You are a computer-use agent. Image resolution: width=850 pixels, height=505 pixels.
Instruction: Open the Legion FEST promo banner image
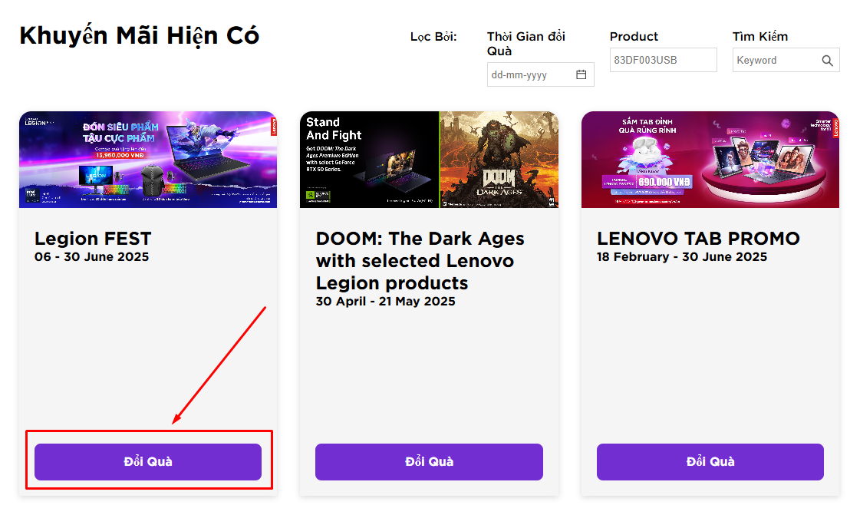pos(148,160)
